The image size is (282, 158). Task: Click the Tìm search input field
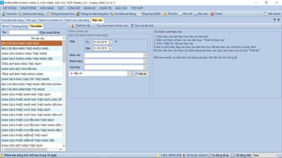(x=23, y=32)
